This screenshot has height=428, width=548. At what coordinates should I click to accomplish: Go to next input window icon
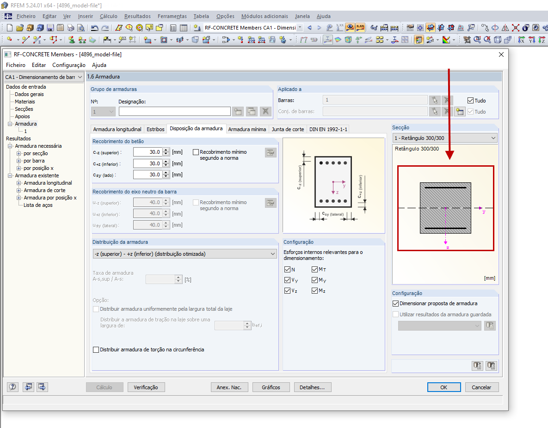(x=42, y=387)
